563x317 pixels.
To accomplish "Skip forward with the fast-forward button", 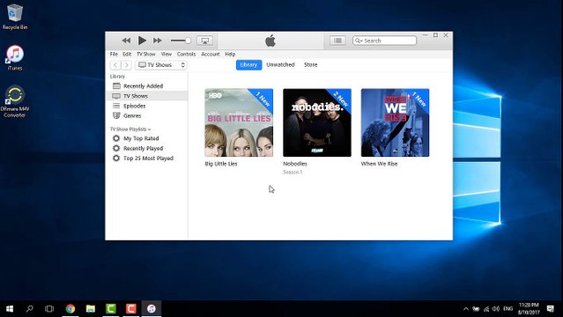I will (157, 41).
